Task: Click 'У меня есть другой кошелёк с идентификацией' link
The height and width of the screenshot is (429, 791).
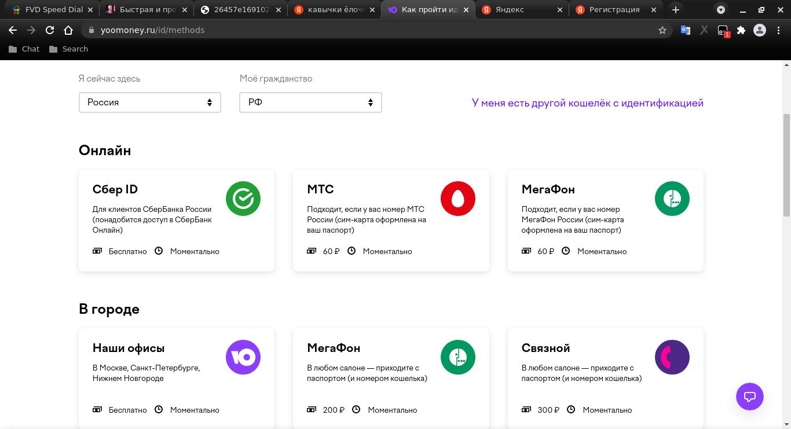Action: tap(587, 103)
